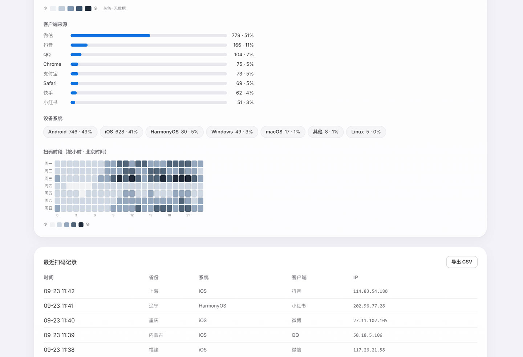Click the 最近扫码记录 heading
The width and height of the screenshot is (523, 357).
click(60, 262)
